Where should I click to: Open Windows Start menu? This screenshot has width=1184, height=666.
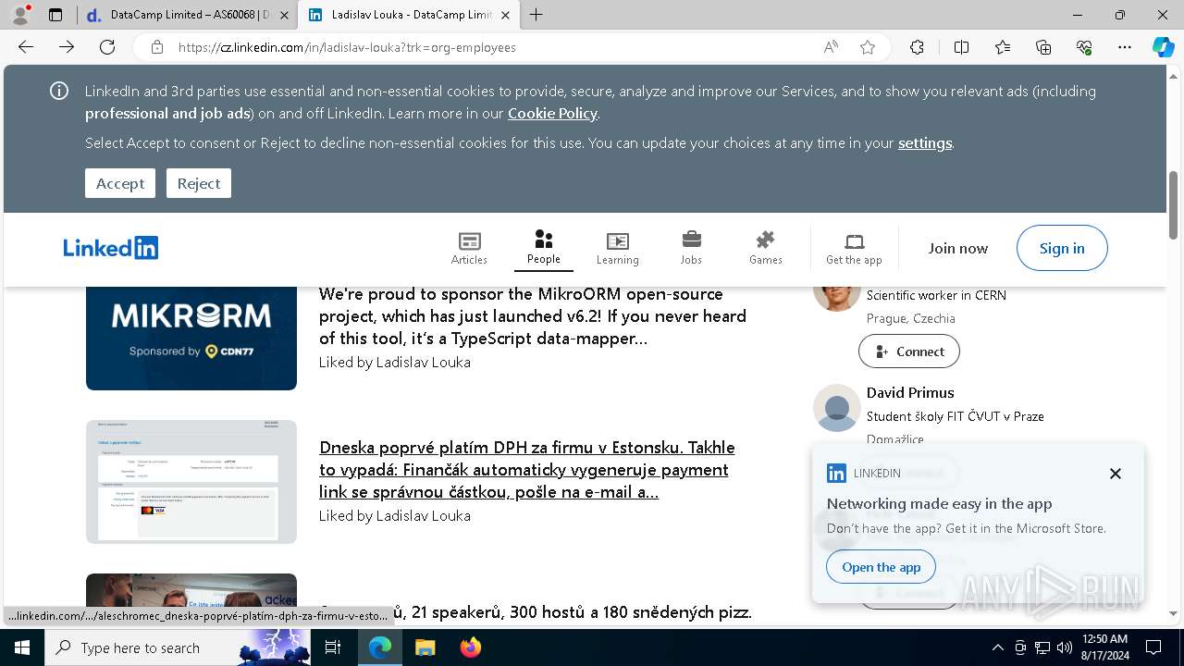point(22,647)
